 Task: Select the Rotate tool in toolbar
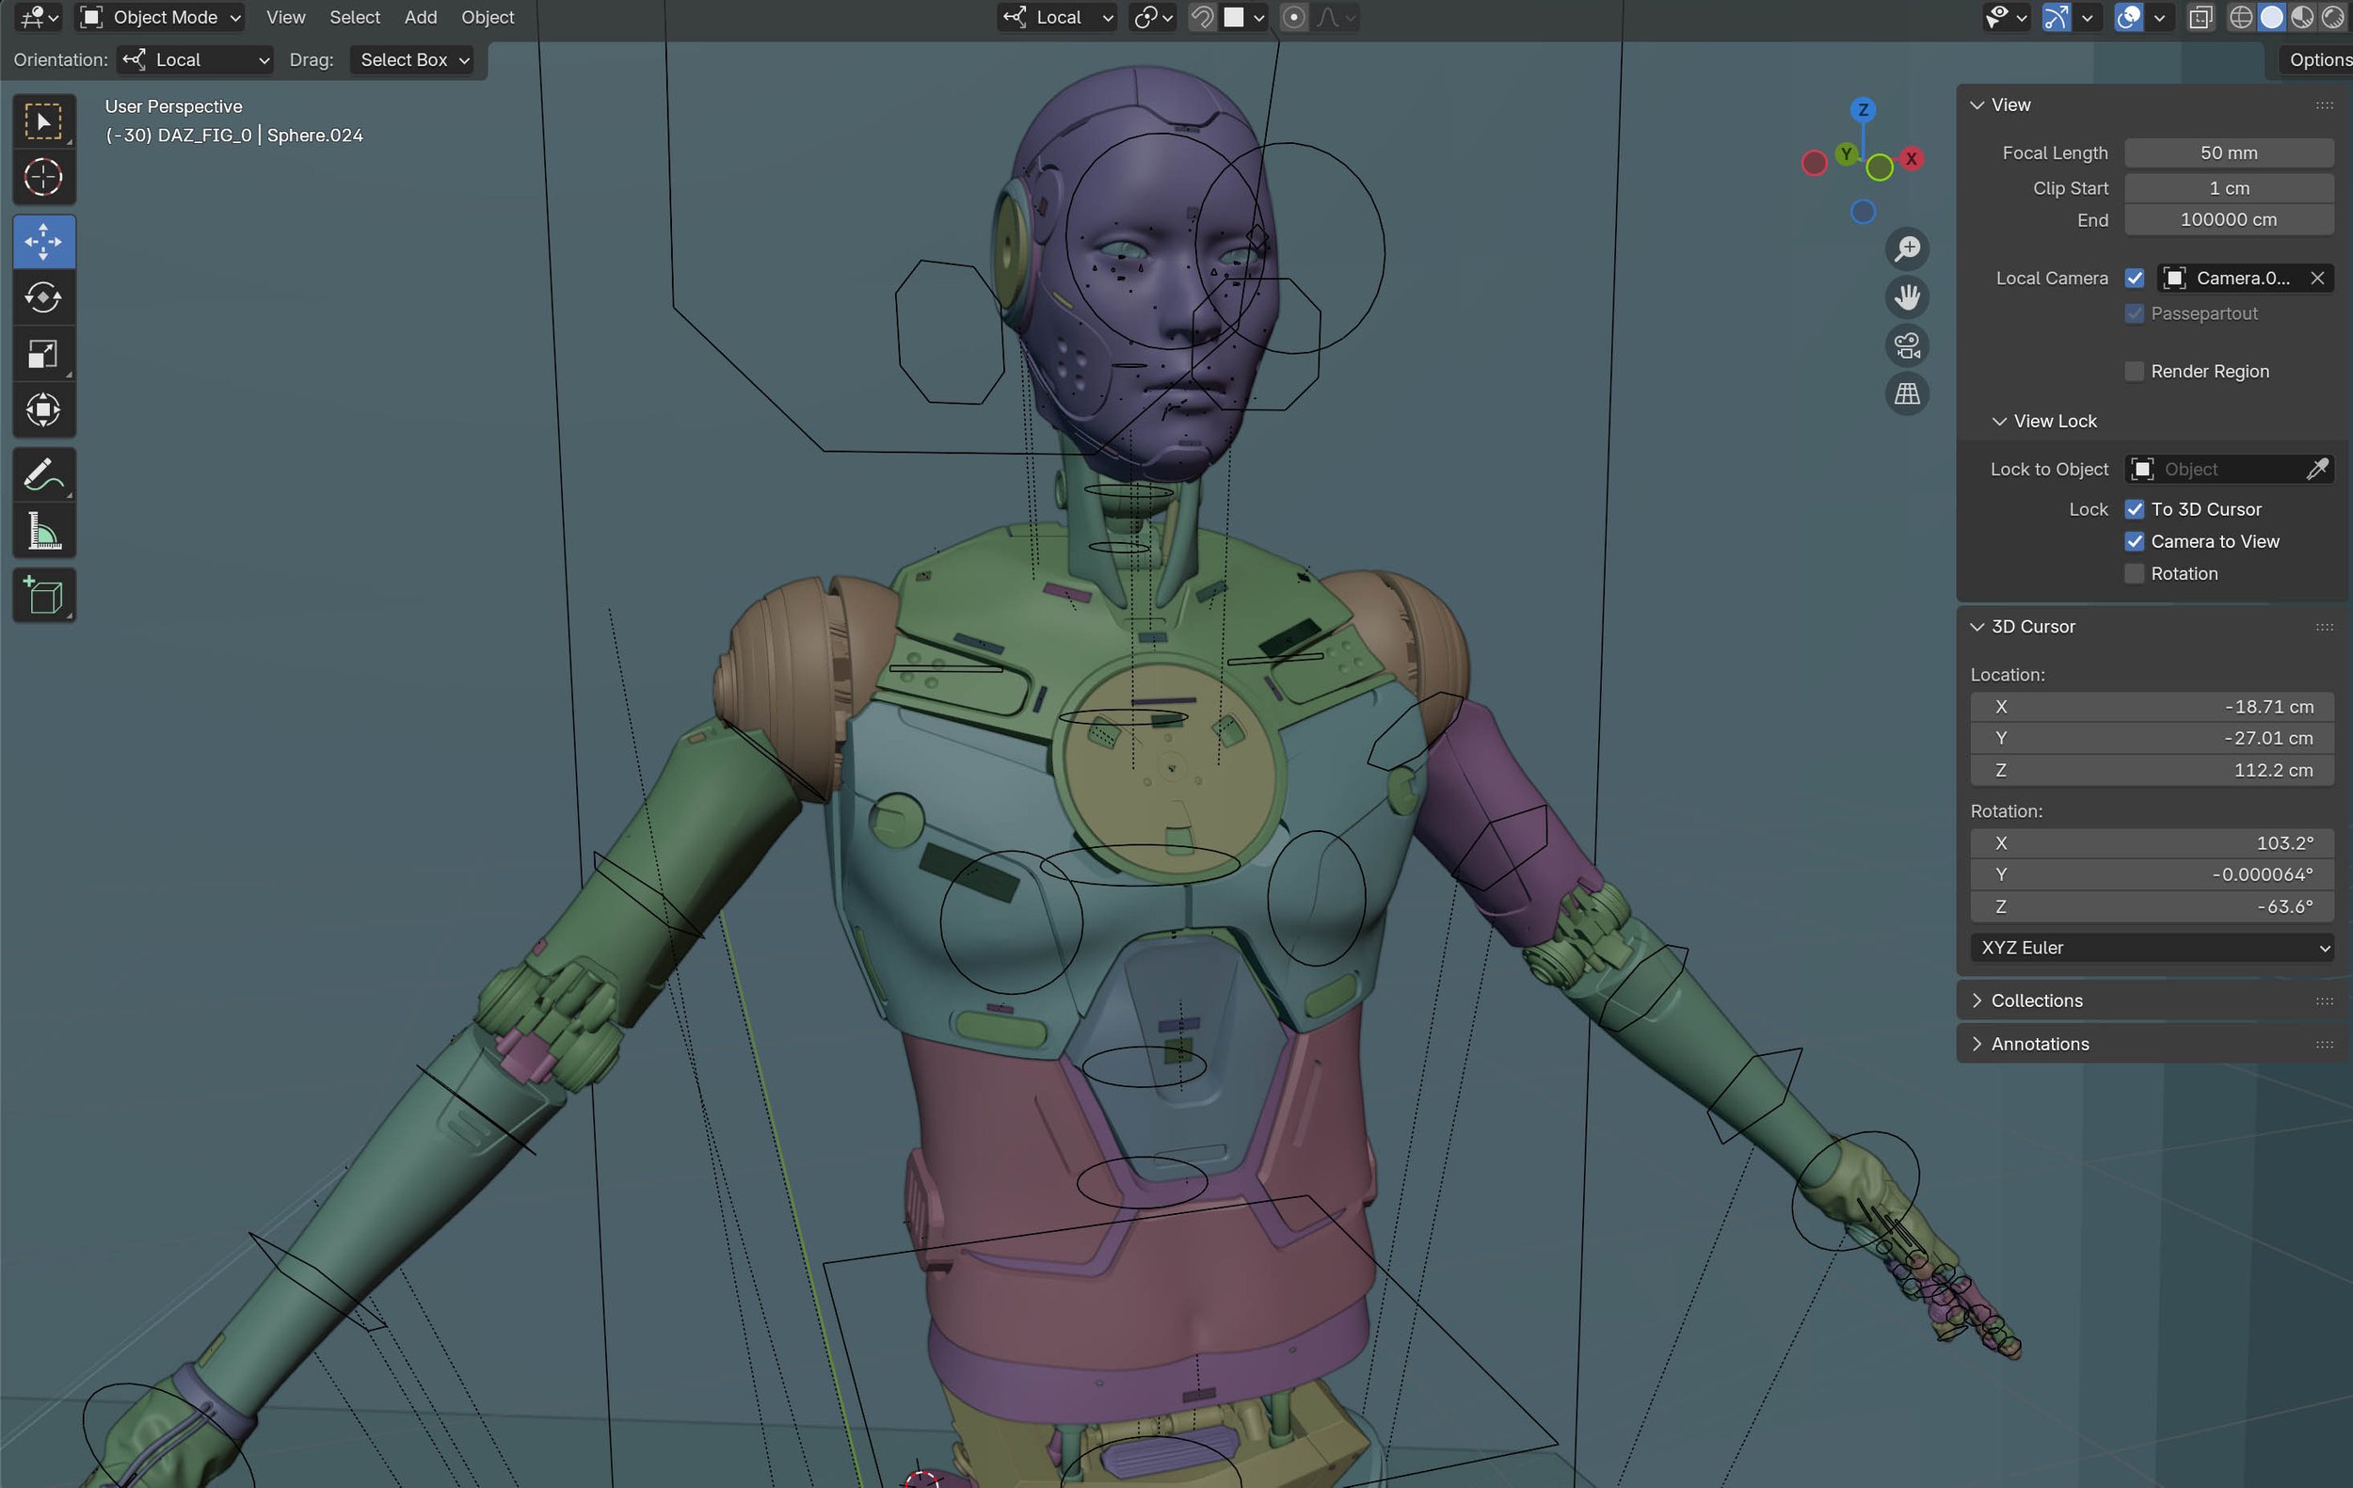(43, 297)
